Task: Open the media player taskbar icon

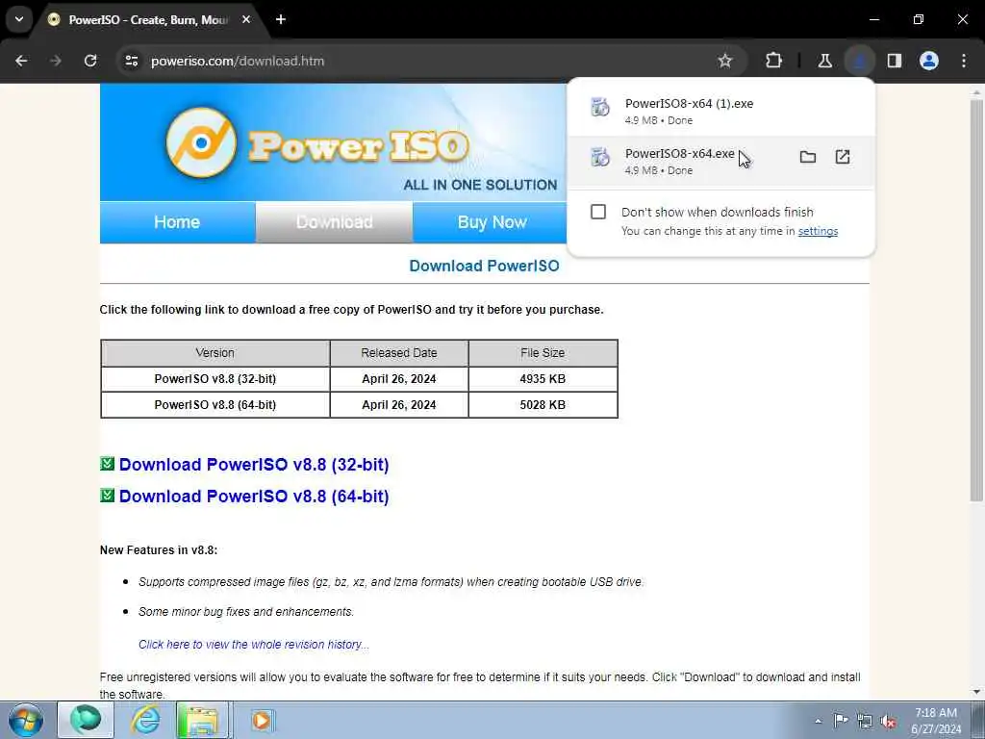Action: pos(262,720)
